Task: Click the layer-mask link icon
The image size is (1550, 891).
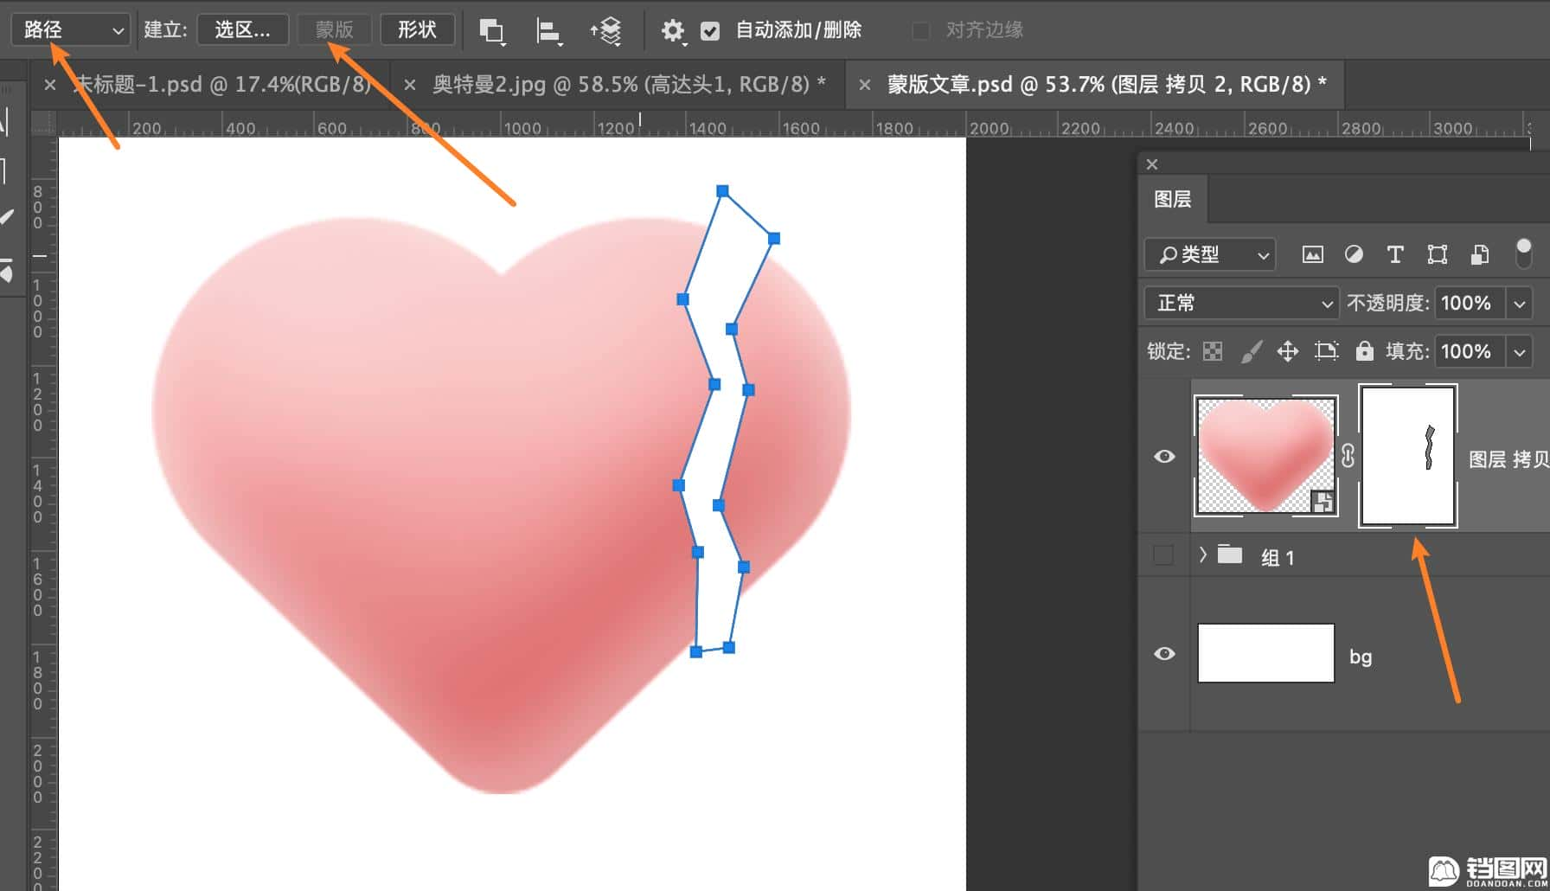Action: [x=1348, y=456]
